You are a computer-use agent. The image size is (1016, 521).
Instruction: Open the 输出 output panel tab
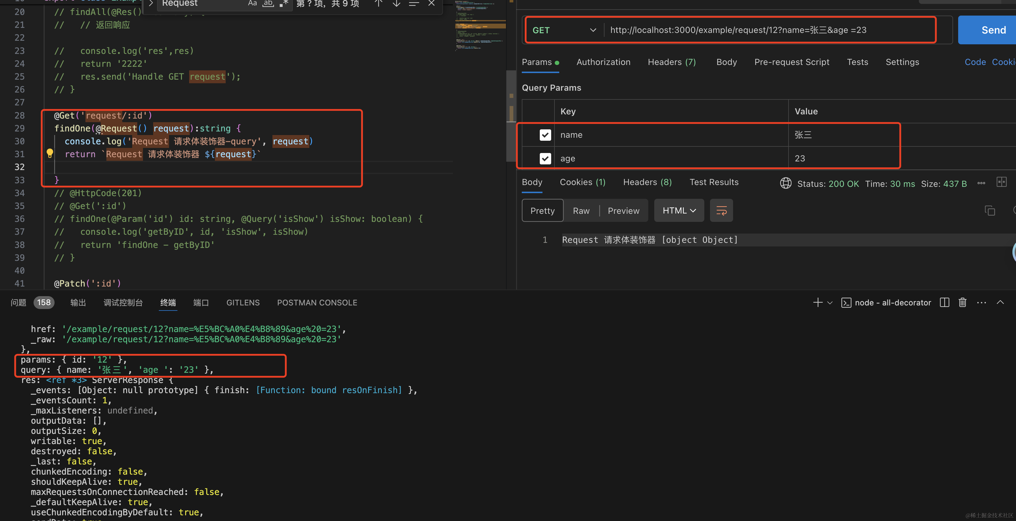click(78, 303)
